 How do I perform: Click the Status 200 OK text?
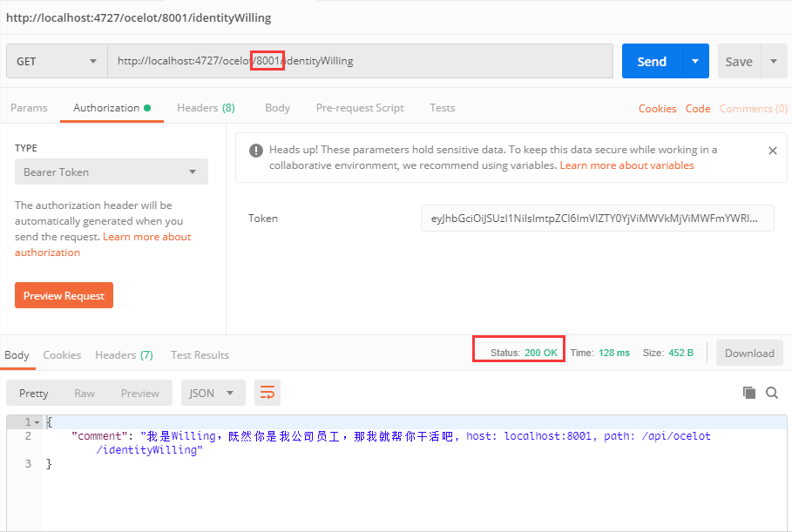tap(524, 353)
